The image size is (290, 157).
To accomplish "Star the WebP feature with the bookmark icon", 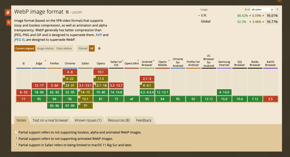I will [9, 22].
